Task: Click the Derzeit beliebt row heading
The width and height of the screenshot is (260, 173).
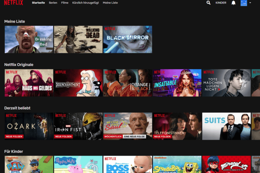Action: click(17, 108)
